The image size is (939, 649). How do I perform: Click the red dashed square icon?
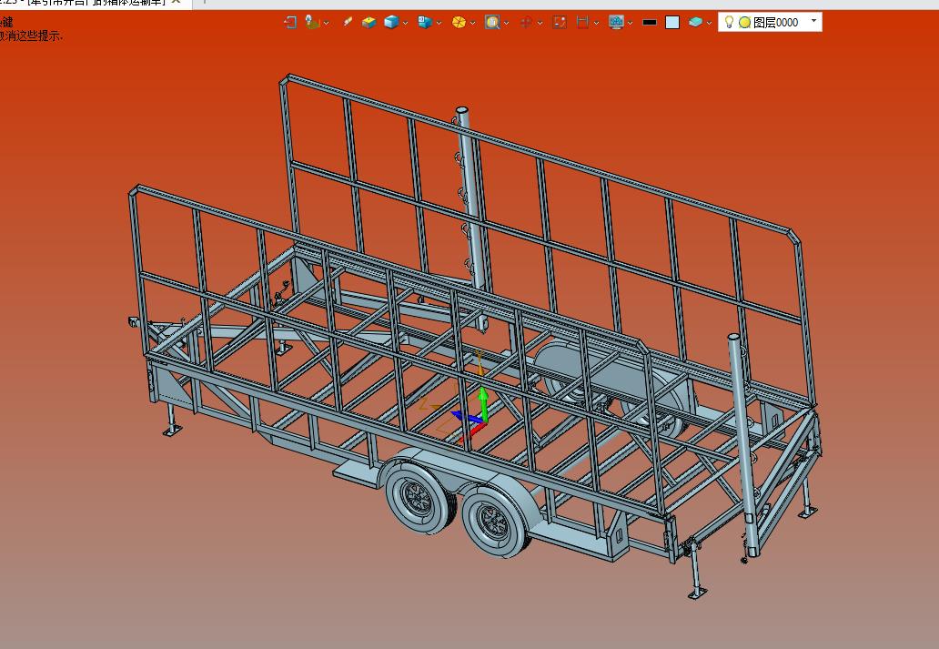tap(560, 22)
